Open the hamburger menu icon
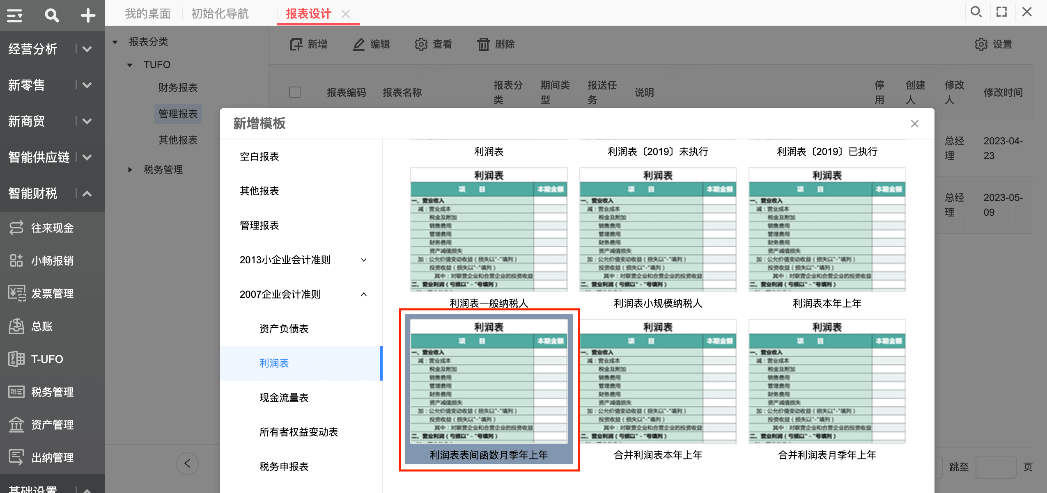 pyautogui.click(x=15, y=15)
